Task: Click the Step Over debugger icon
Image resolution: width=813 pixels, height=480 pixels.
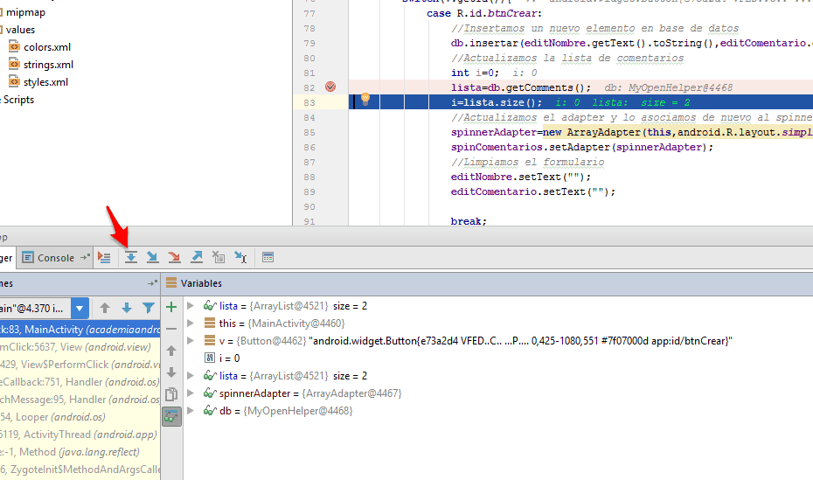Action: pos(130,257)
